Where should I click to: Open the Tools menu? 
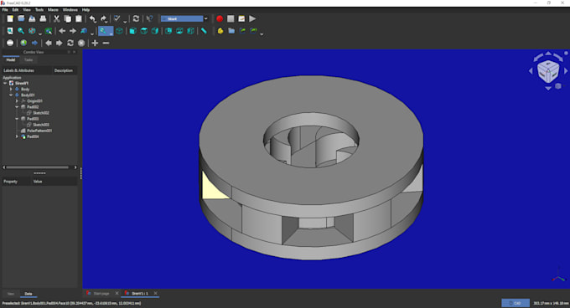coord(39,10)
